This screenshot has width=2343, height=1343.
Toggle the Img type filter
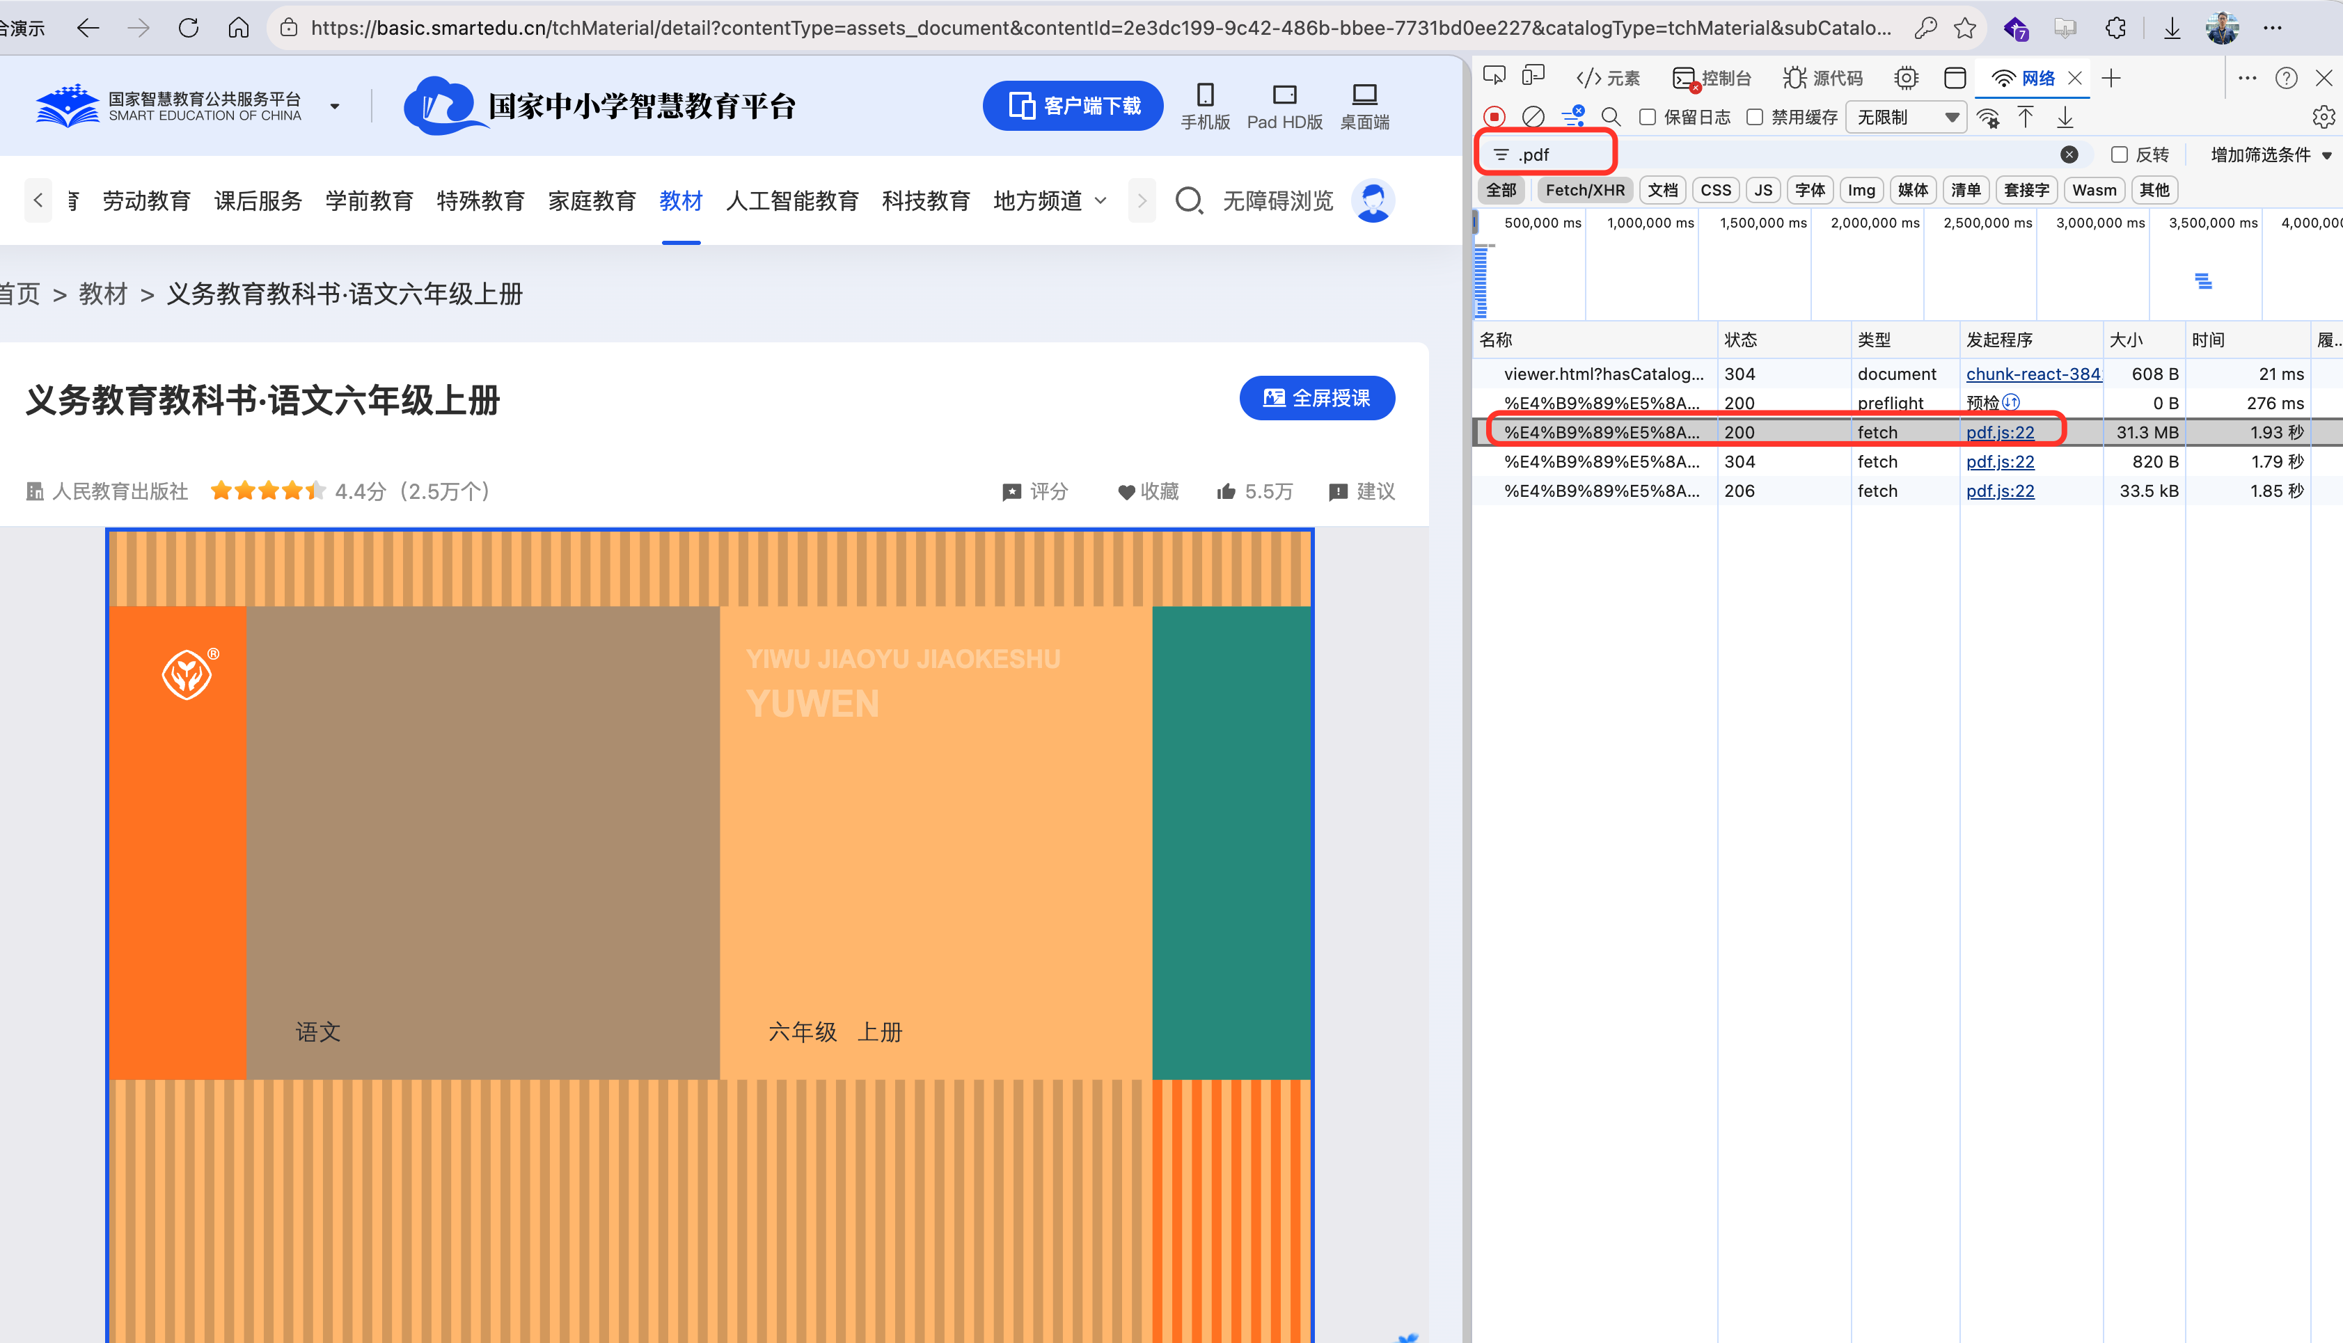[x=1861, y=190]
